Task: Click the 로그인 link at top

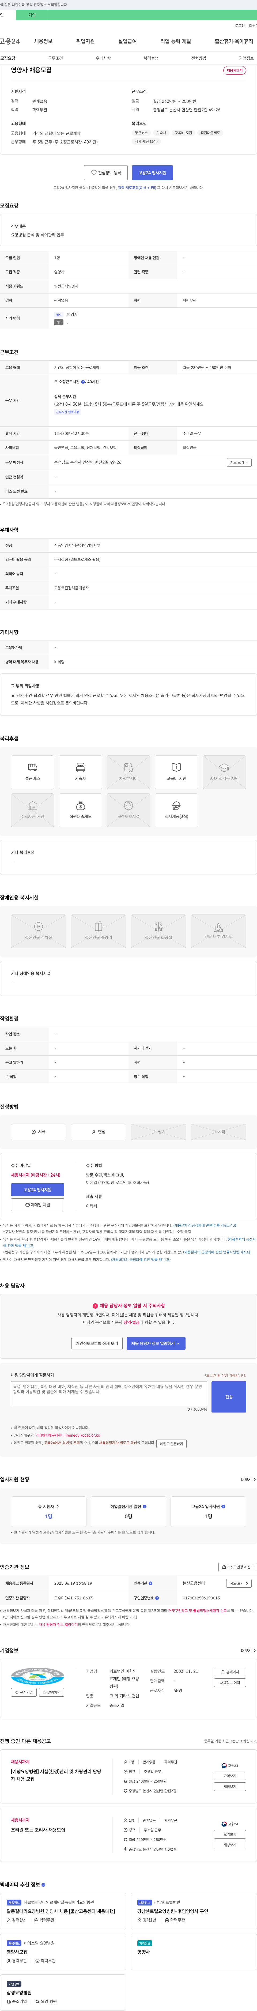Action: tap(240, 26)
